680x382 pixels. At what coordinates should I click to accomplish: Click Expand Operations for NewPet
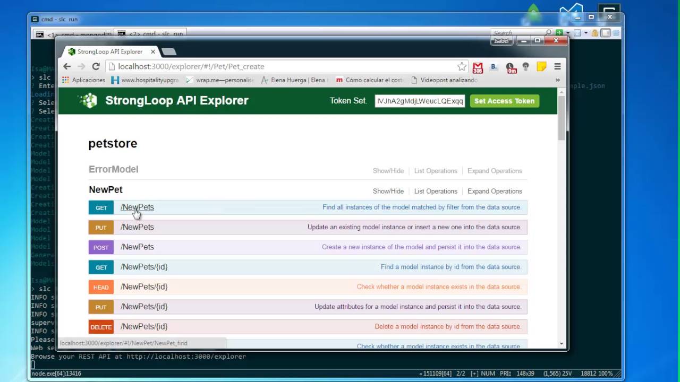point(495,191)
